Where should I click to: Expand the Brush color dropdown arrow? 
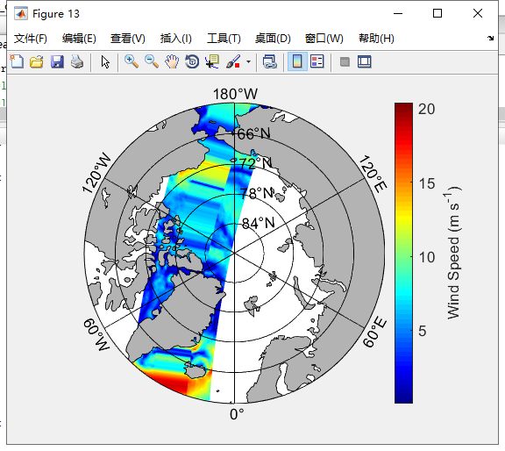pyautogui.click(x=248, y=61)
